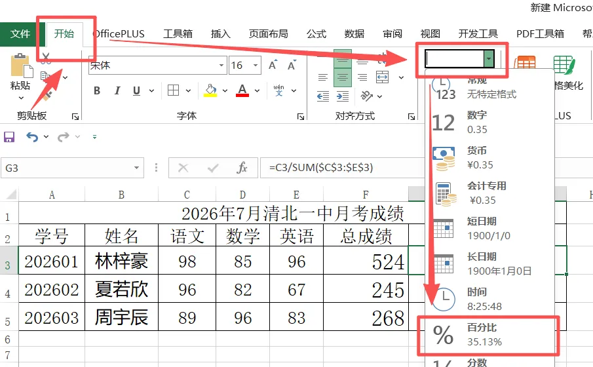
Task: Click the Paste clipboard icon
Action: pos(22,65)
